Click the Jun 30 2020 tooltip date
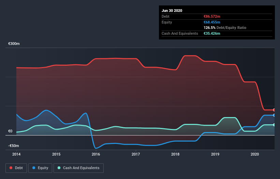This screenshot has height=179, width=280. click(x=172, y=11)
